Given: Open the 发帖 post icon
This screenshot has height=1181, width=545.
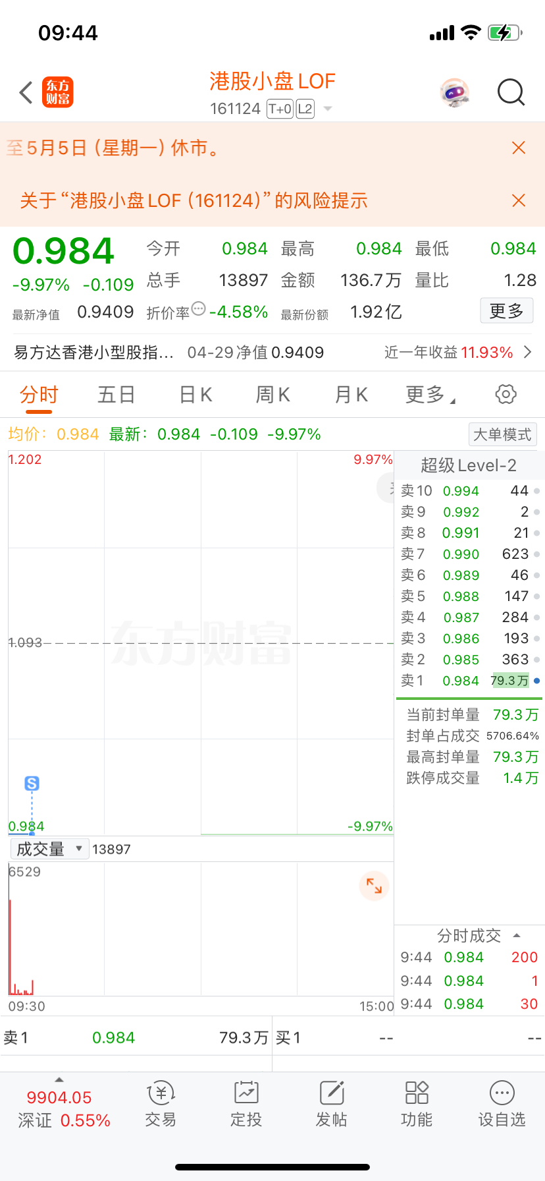Looking at the screenshot, I should [x=332, y=1105].
